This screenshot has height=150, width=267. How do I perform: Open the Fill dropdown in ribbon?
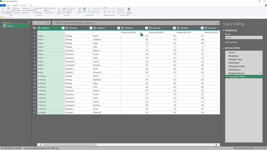click(36, 10)
